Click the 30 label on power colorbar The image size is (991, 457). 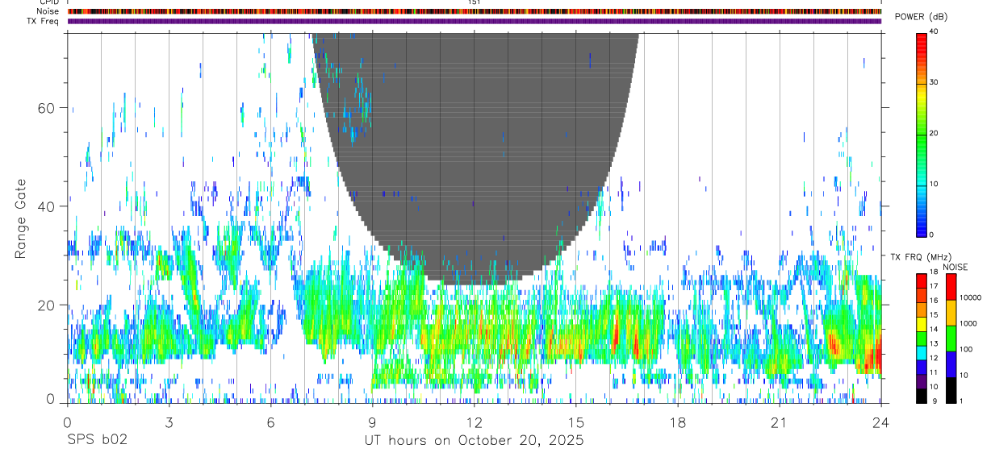[x=935, y=83]
